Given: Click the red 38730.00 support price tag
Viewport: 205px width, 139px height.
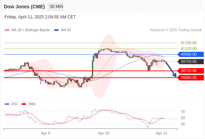Looking at the screenshot, I should pos(191,71).
